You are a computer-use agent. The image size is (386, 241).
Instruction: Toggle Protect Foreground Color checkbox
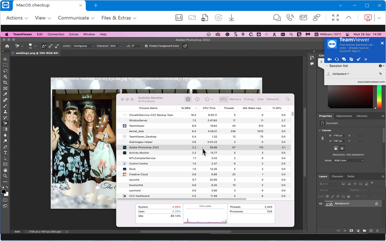pyautogui.click(x=146, y=46)
